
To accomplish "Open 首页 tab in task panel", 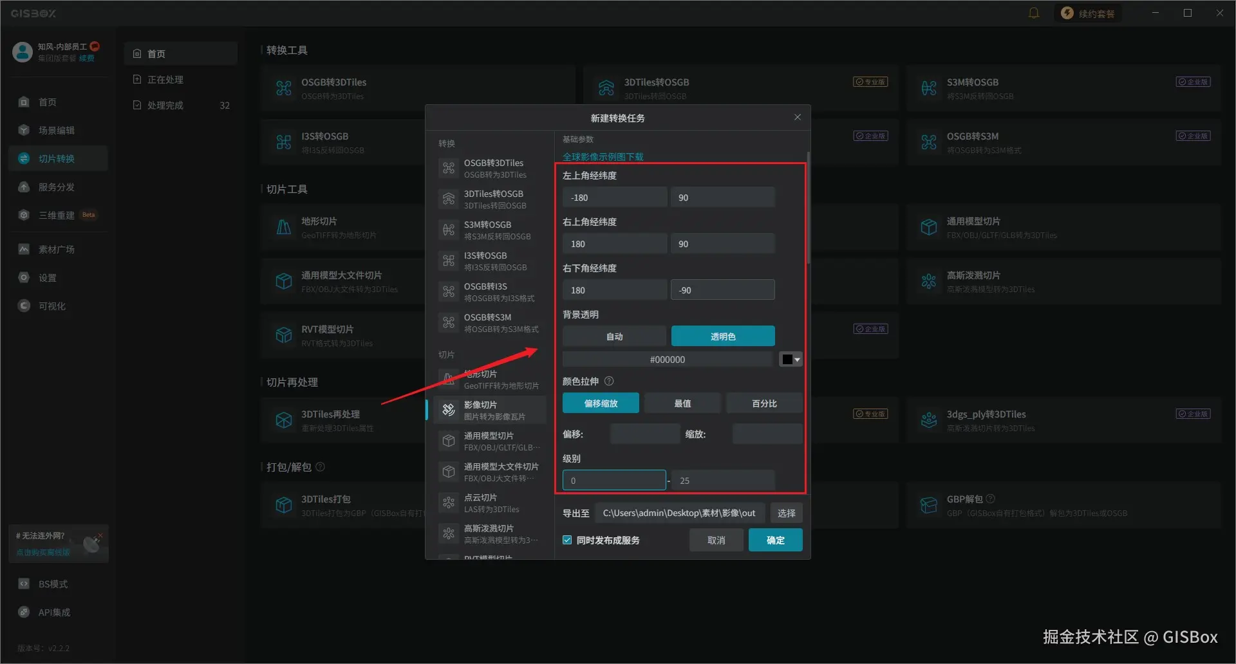I will (x=181, y=53).
